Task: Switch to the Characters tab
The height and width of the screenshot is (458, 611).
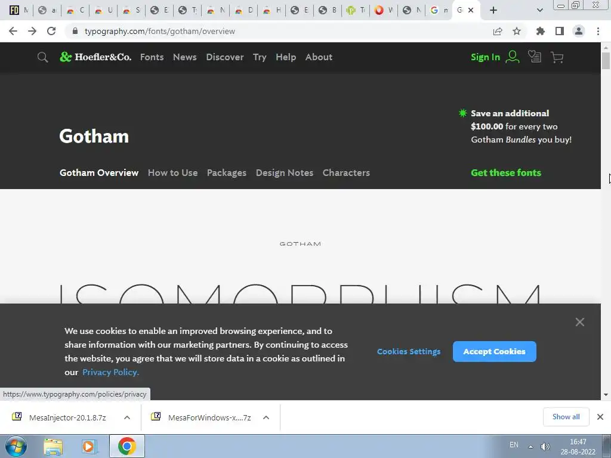Action: coord(346,172)
